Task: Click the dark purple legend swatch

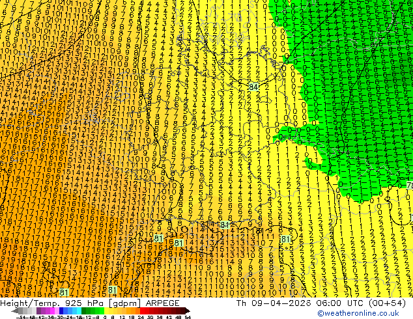Action: [38, 311]
